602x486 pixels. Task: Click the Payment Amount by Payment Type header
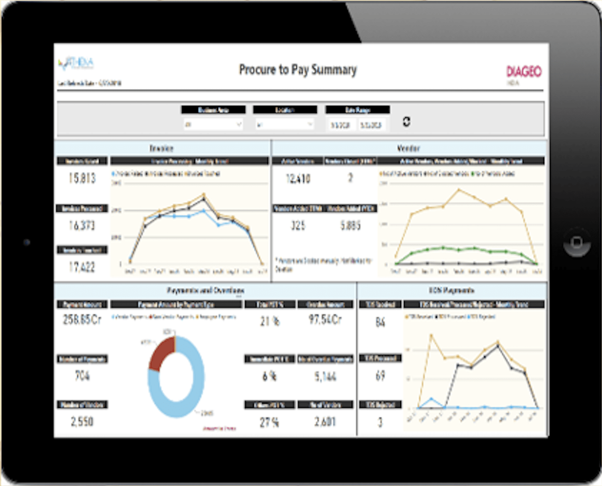point(176,304)
